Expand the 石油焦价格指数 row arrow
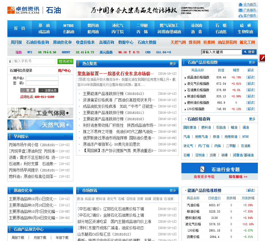The image size is (265, 241). click(185, 90)
